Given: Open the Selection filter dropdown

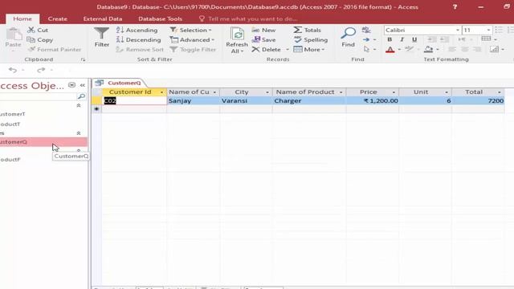Looking at the screenshot, I should pos(191,30).
